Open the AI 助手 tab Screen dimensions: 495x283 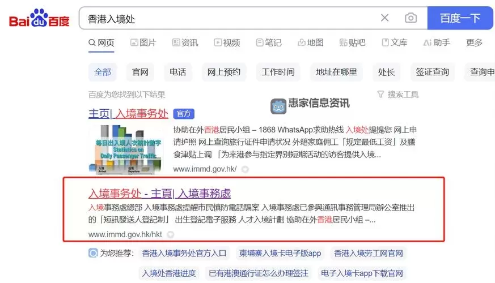[x=437, y=42]
